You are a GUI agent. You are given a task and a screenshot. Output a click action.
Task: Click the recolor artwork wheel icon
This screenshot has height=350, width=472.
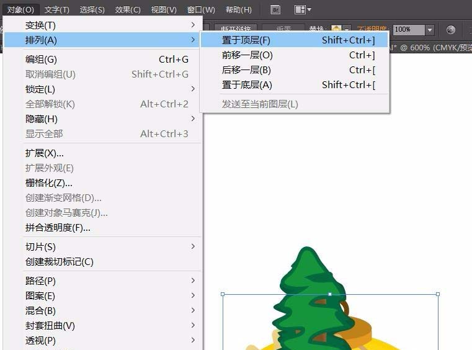[x=451, y=30]
